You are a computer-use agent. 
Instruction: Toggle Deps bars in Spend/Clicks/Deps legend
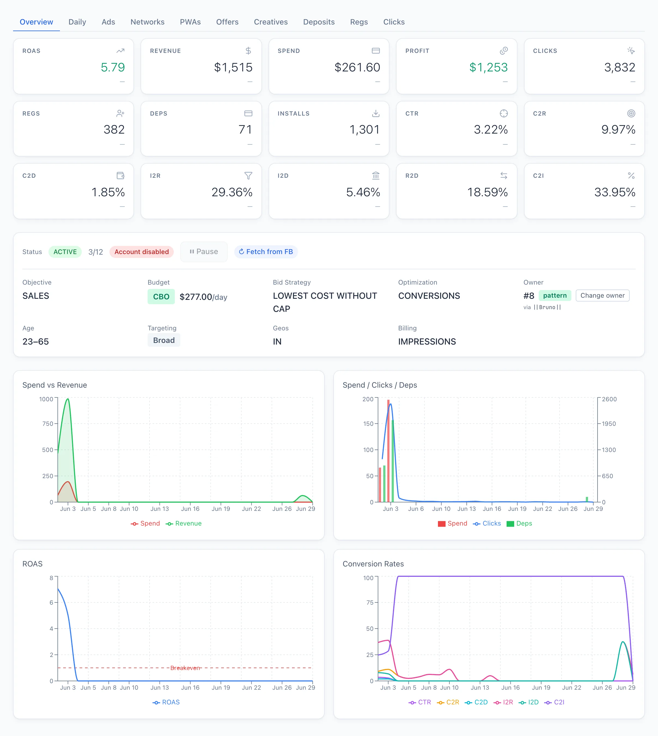pos(519,523)
